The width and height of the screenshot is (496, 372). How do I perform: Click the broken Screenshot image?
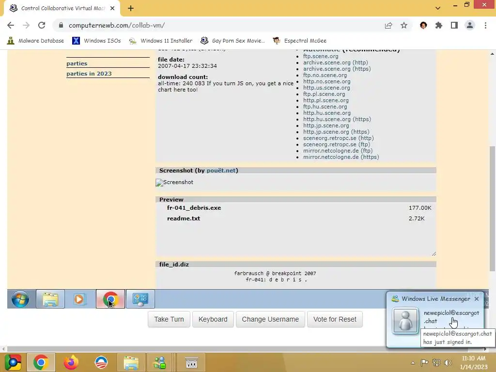[x=174, y=182]
